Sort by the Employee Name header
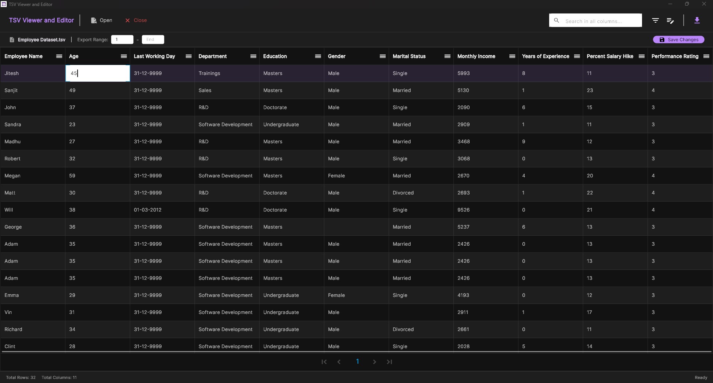This screenshot has height=383, width=713. click(x=23, y=56)
